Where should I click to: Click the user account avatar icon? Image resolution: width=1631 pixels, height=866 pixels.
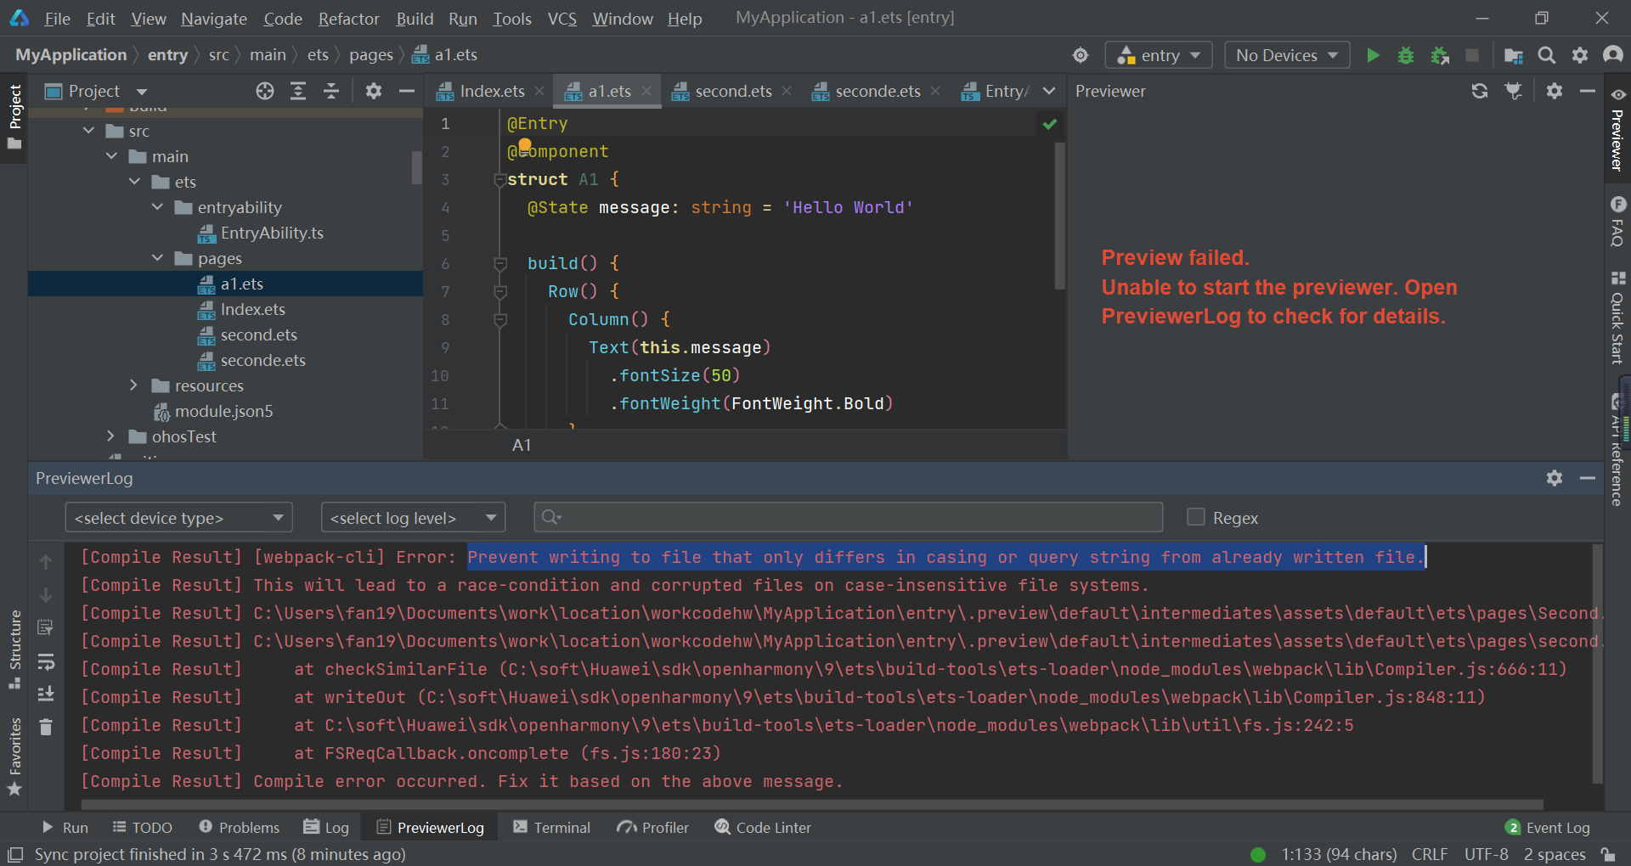[x=1612, y=55]
